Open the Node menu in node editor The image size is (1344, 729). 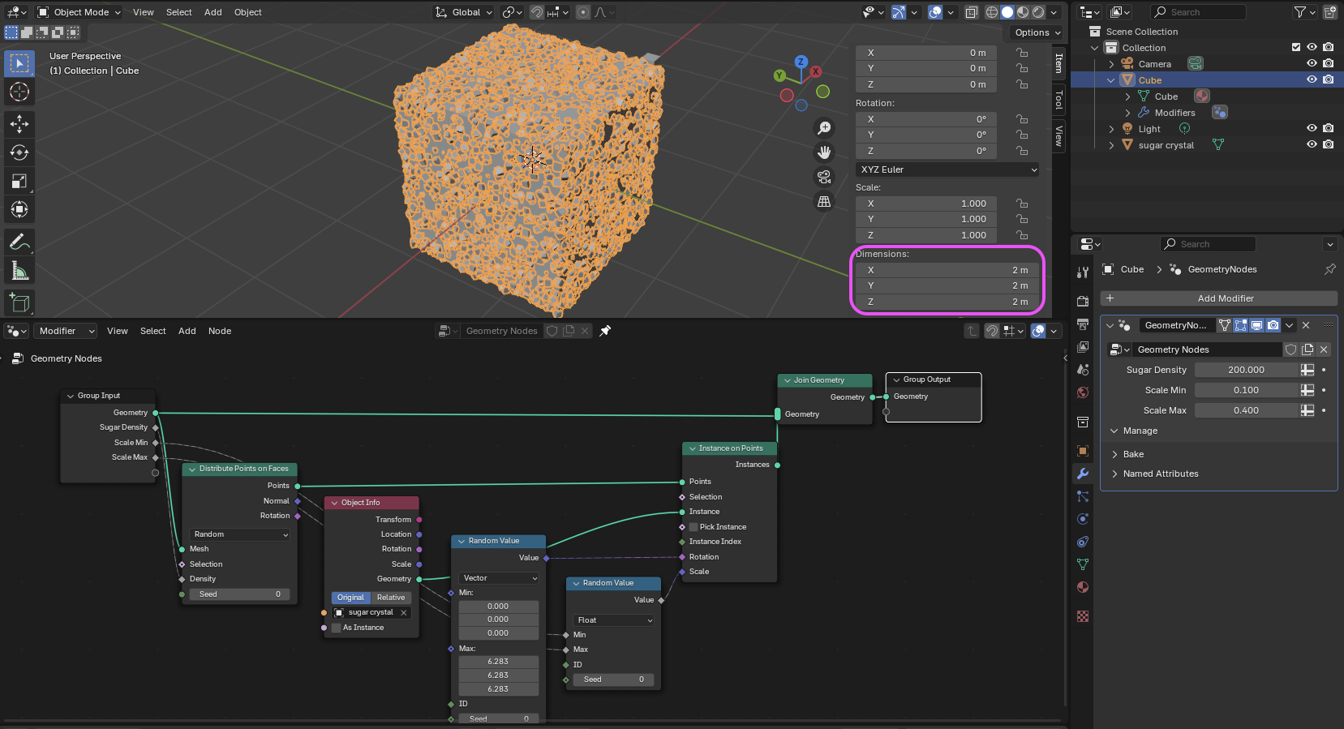click(220, 331)
